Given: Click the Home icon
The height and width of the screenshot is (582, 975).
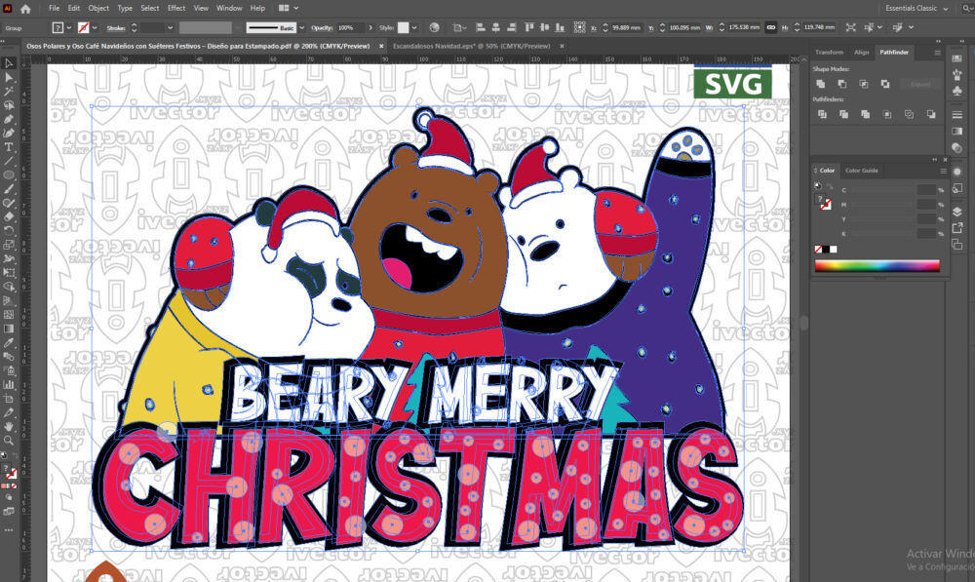Looking at the screenshot, I should pos(25,9).
